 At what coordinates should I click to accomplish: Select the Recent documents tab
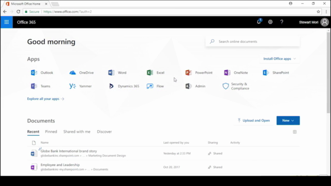coord(33,132)
